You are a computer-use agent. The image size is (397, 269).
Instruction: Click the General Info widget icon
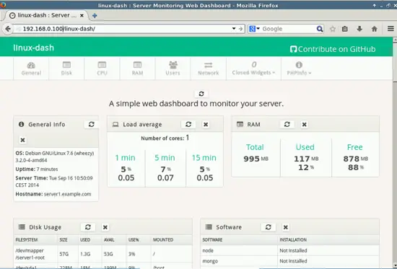tap(21, 124)
